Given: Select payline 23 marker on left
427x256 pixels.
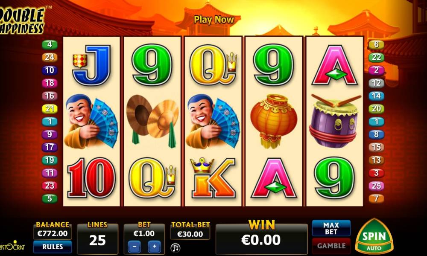Looking at the screenshot, I should (x=50, y=186).
